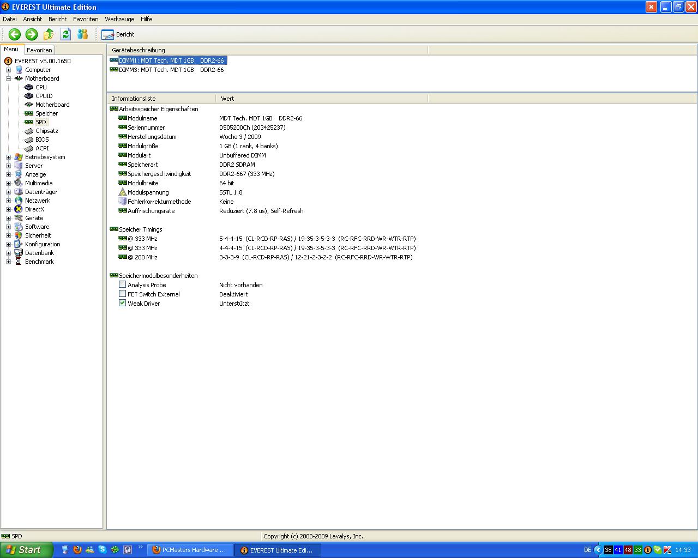Click the EVEREST v5.00.1650 root node
Screen dimensions: 698x558
[x=43, y=61]
